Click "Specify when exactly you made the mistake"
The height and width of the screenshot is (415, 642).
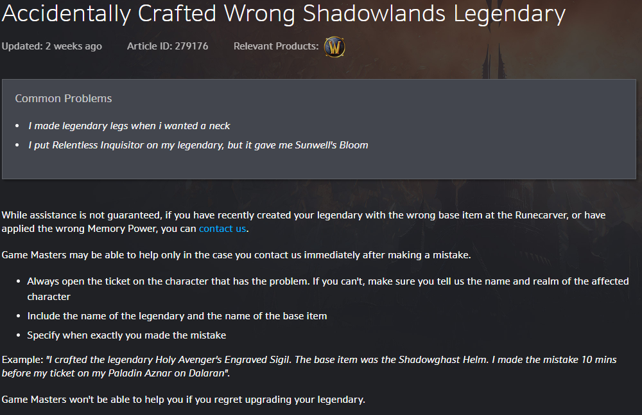126,335
